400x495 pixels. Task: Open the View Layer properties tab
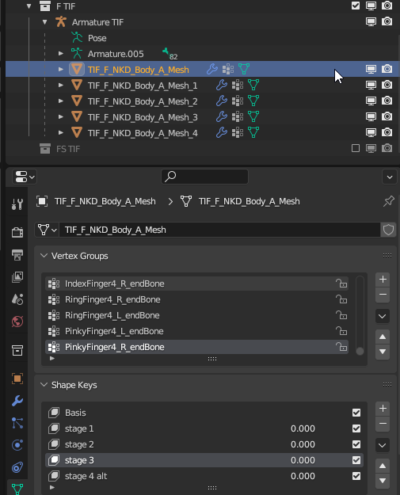point(17,277)
